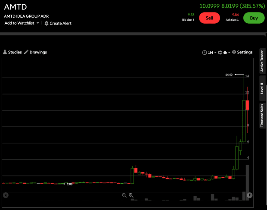Zoom out the chart with minus magnifier

(x=124, y=195)
